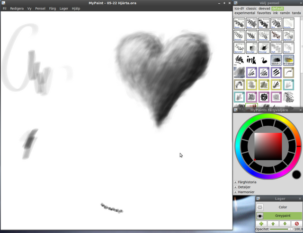Screen dimensions: 303x233
Task: Delete layer using red prohibition icon
Action: (x=297, y=224)
